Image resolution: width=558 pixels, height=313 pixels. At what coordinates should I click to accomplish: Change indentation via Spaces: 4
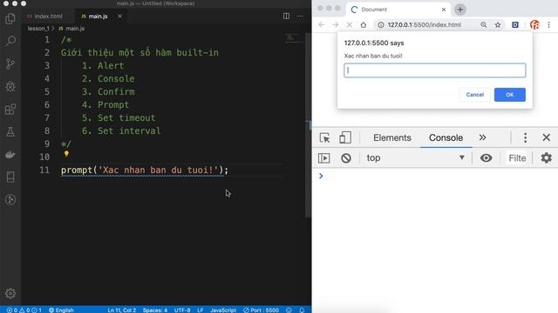coord(155,310)
